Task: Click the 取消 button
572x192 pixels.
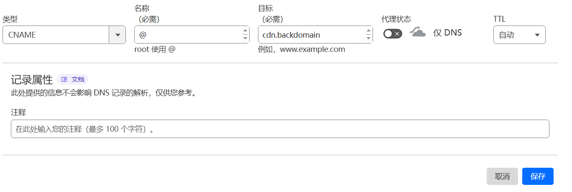Action: [x=502, y=176]
